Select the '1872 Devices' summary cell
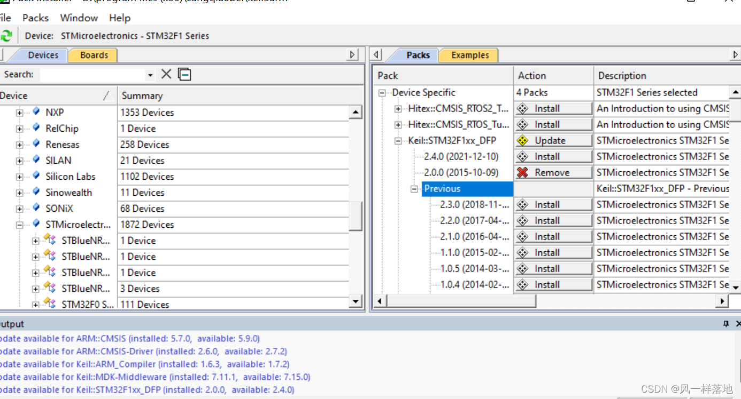 233,225
